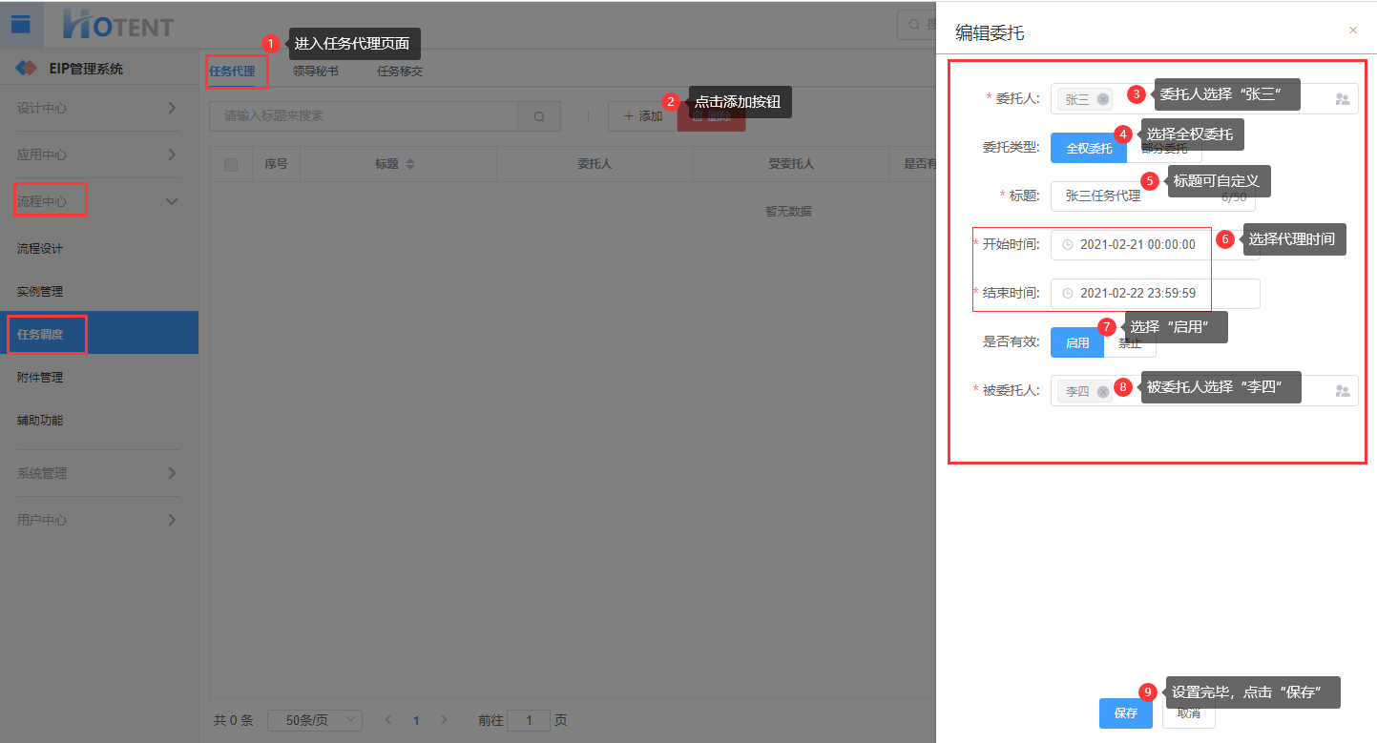
Task: Open user picker icon in 被委托人 field
Action: tap(1343, 391)
